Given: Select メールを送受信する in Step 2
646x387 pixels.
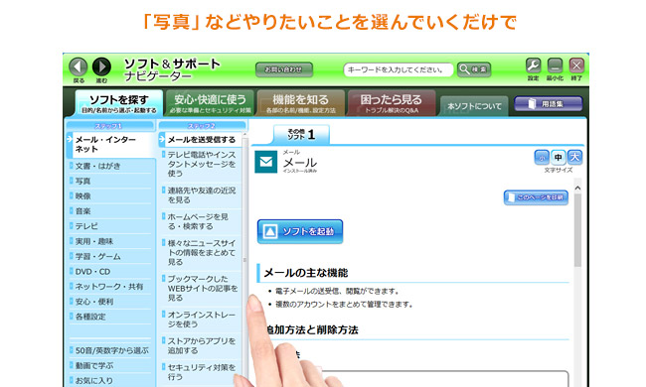Looking at the screenshot, I should coord(200,140).
